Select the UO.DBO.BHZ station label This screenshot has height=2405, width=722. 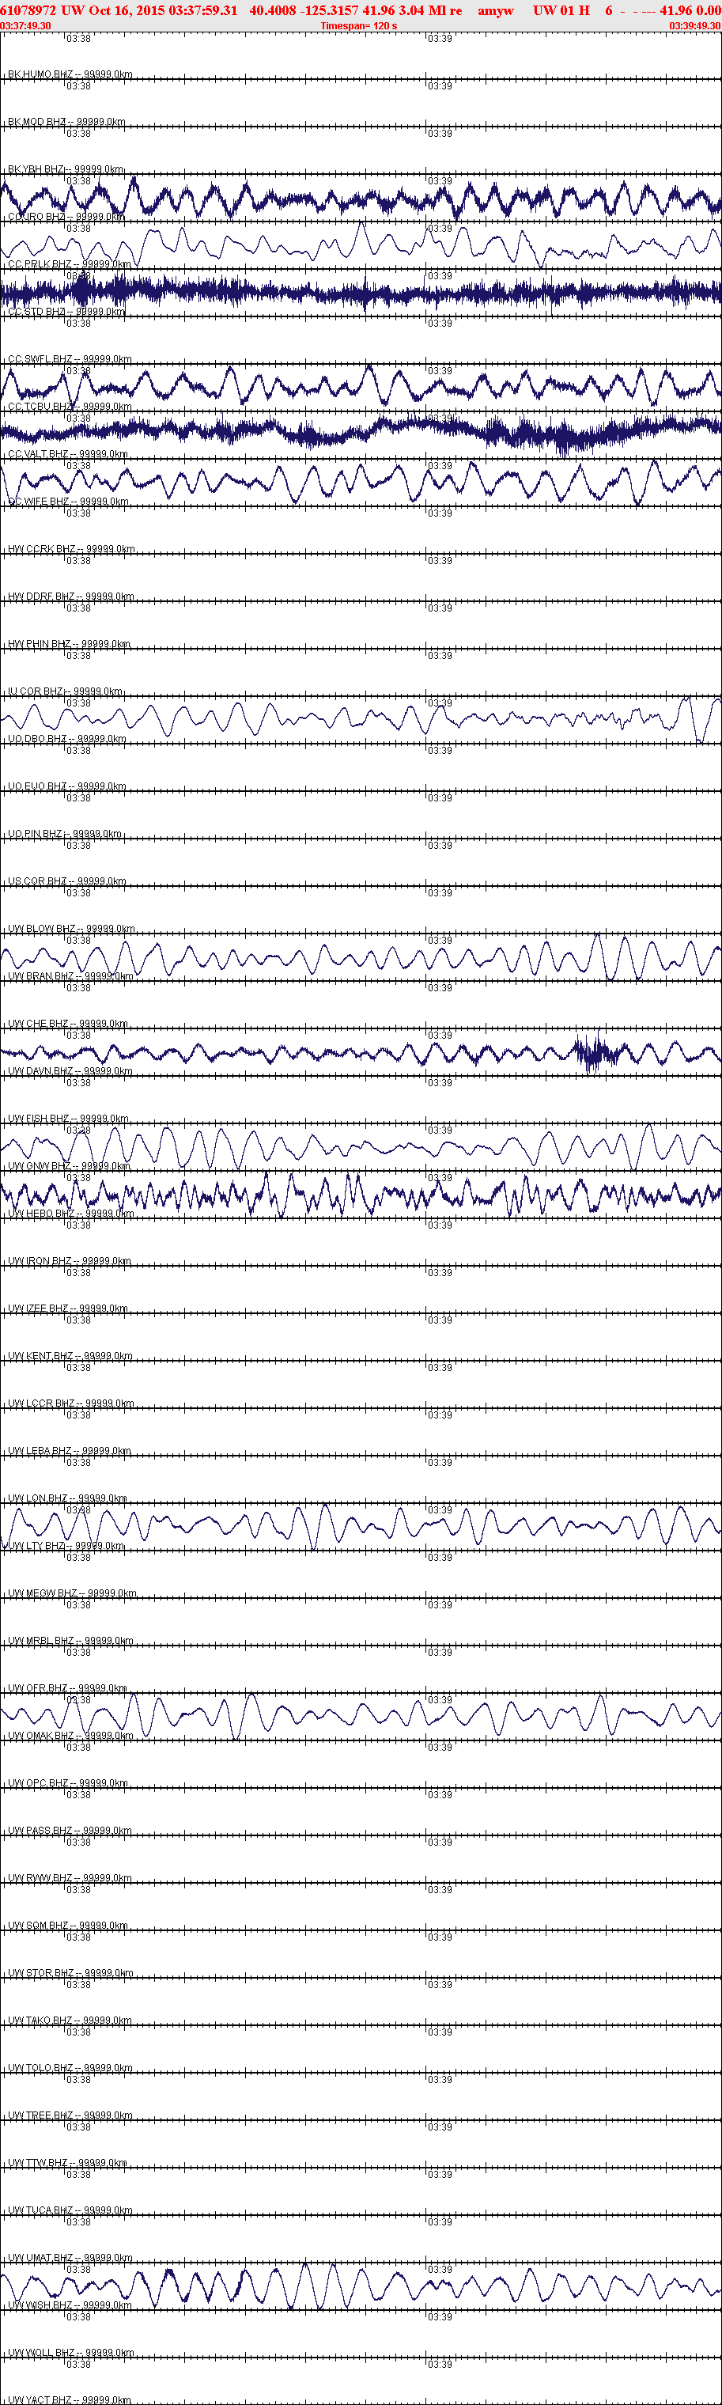(66, 740)
